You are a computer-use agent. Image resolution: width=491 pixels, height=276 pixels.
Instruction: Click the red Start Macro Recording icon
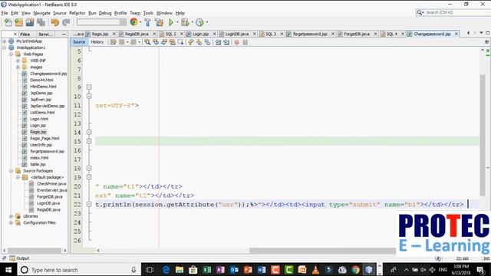(x=237, y=42)
